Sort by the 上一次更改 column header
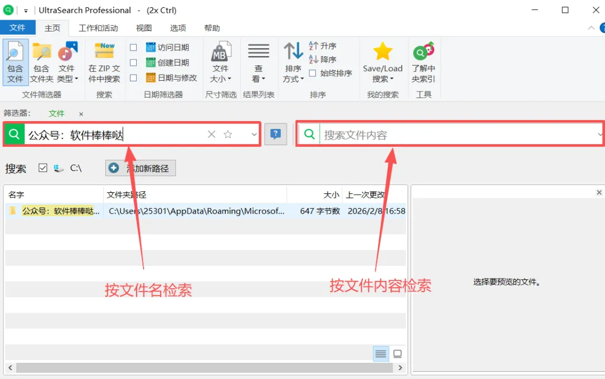Image resolution: width=605 pixels, height=379 pixels. [374, 195]
